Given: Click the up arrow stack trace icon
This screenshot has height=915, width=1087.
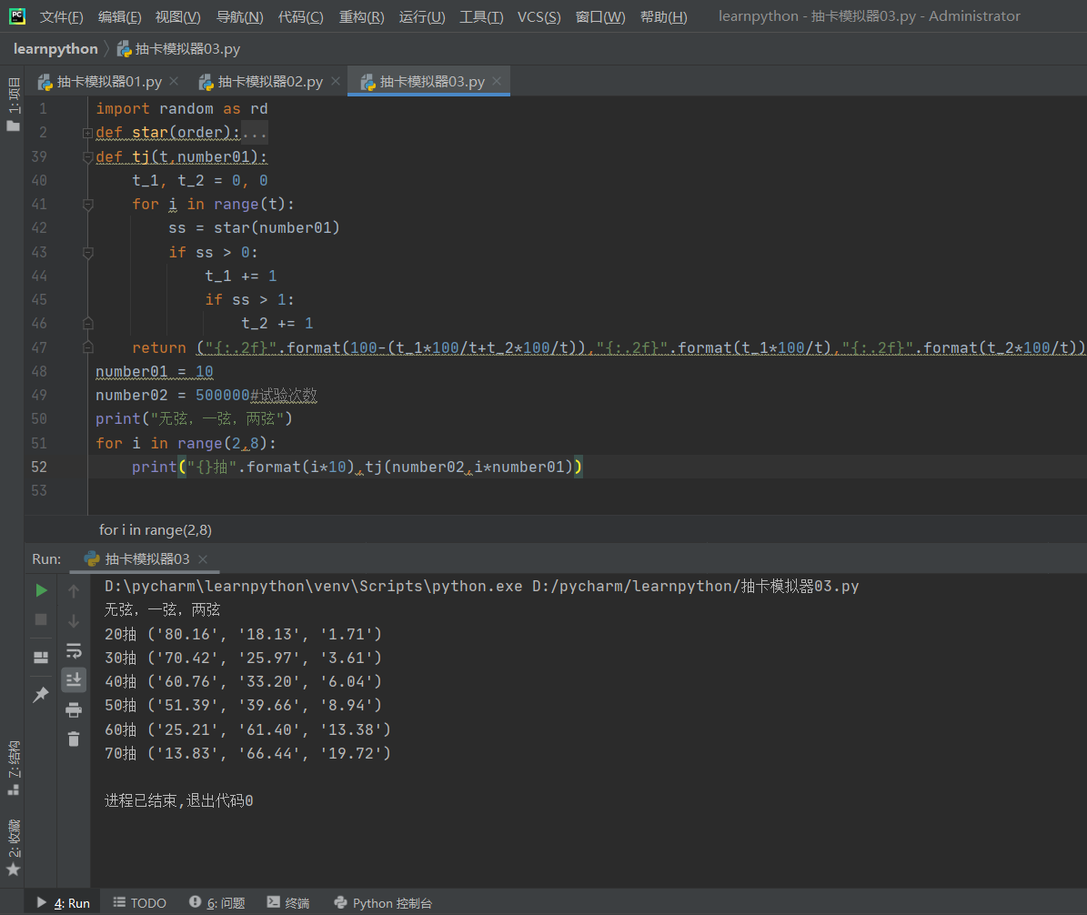Looking at the screenshot, I should click(x=74, y=590).
